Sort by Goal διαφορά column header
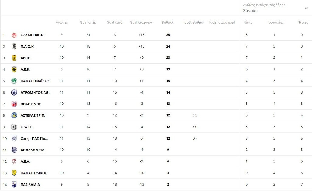The width and height of the screenshot is (312, 191). tap(141, 23)
